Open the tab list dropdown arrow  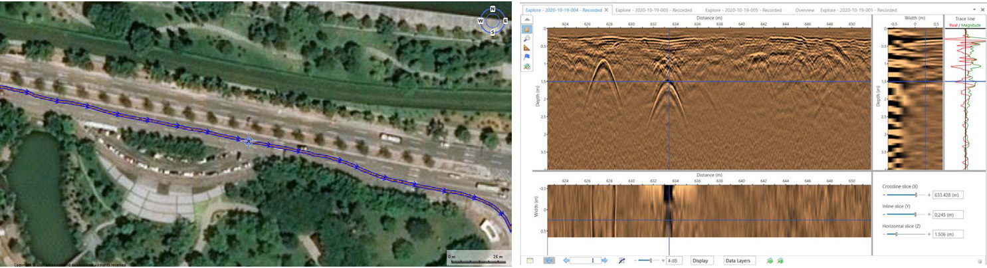973,10
